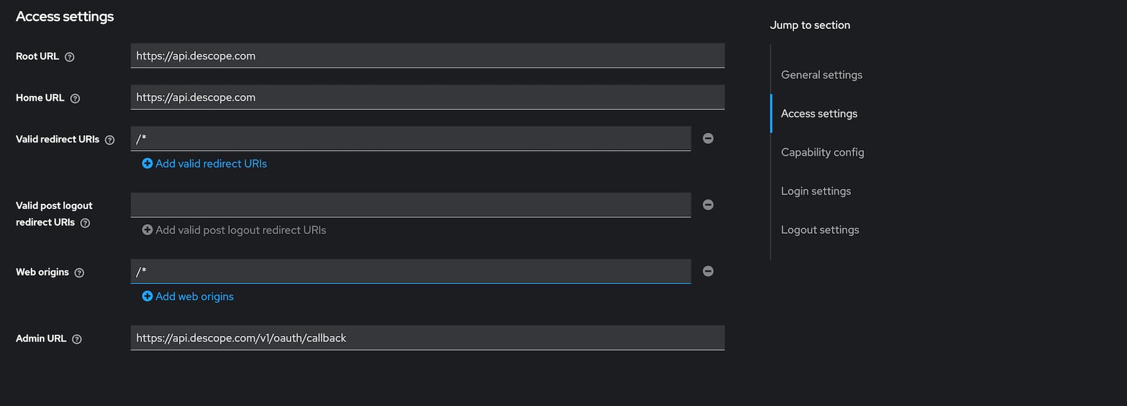The image size is (1127, 406).
Task: Remove the /* web origin entry
Action: pos(708,271)
